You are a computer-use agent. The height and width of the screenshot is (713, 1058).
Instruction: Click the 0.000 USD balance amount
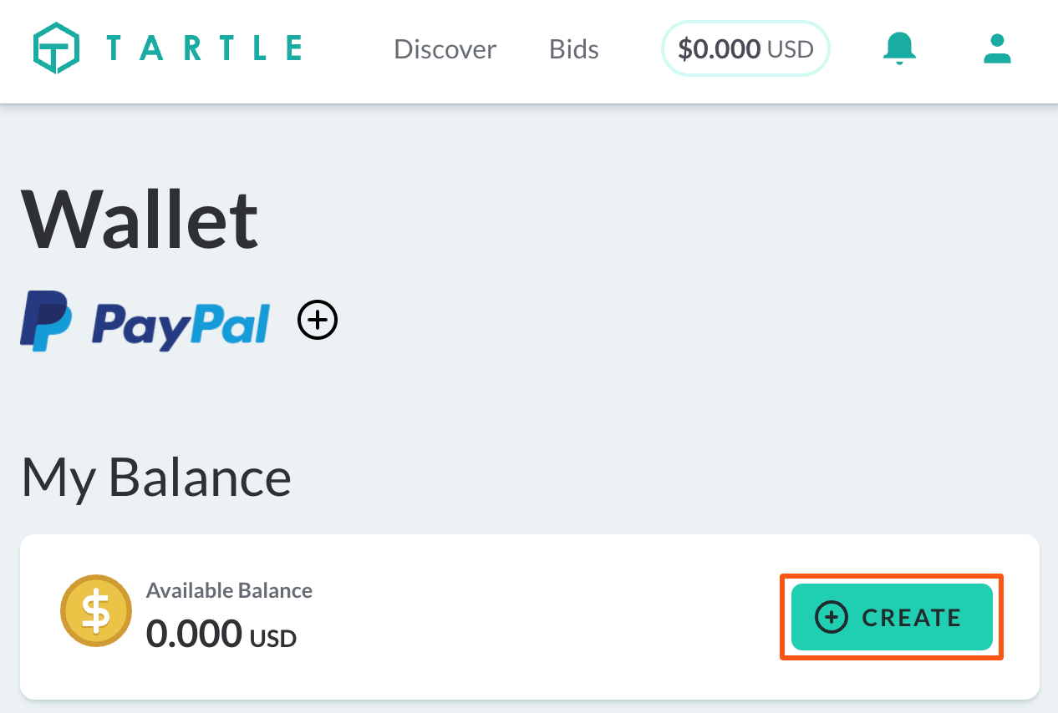coord(221,635)
